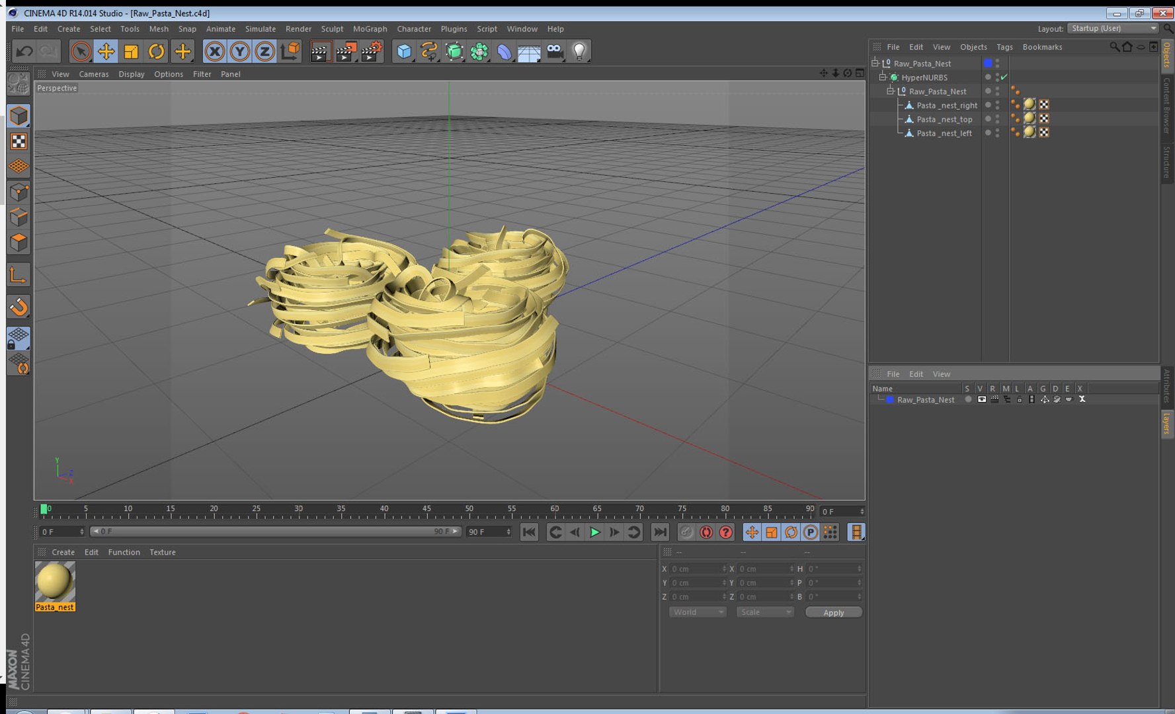This screenshot has width=1175, height=714.
Task: Add a floor environment object
Action: click(x=529, y=51)
